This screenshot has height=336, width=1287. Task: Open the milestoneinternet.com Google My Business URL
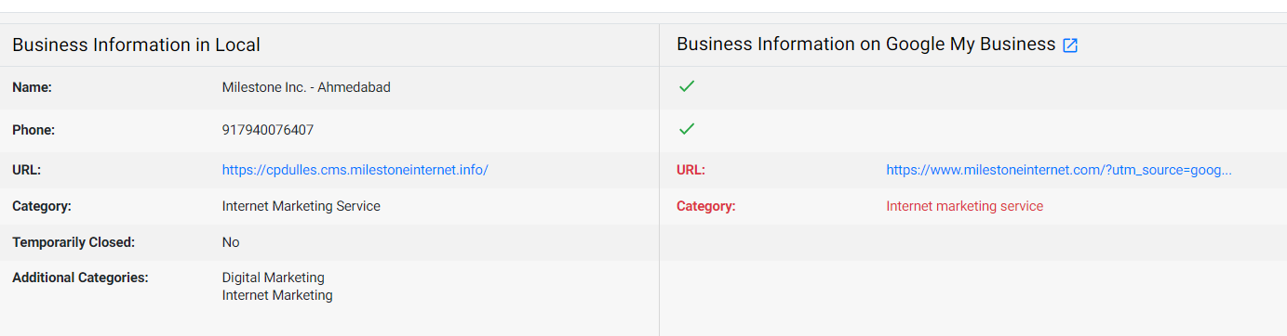[1059, 170]
